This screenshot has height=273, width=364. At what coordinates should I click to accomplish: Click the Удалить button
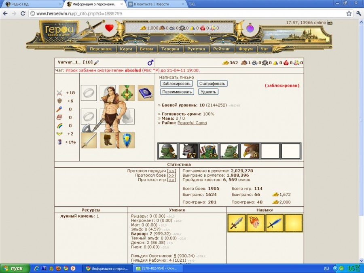click(x=208, y=92)
